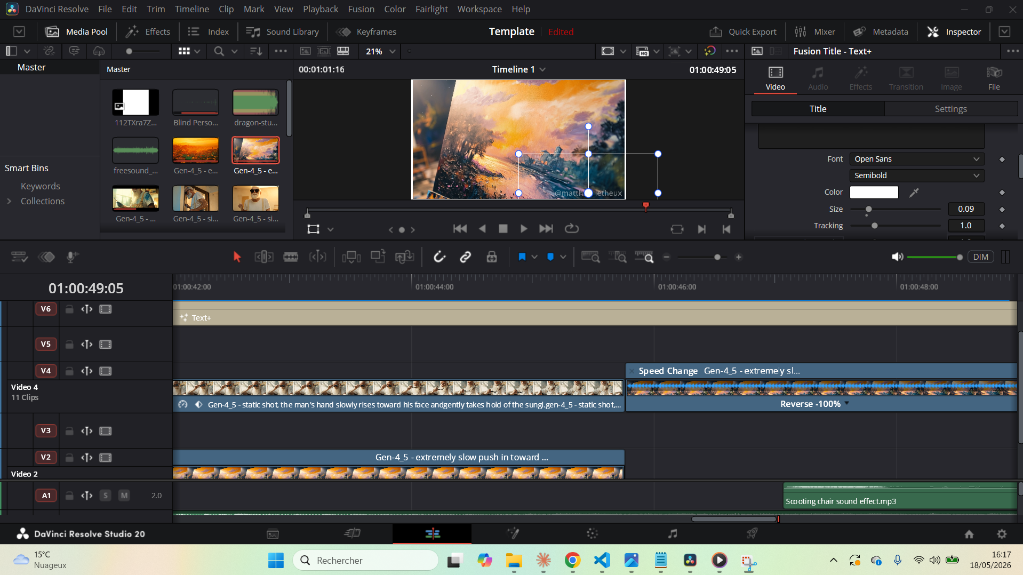This screenshot has width=1023, height=575.
Task: Click the Replace Clip tool icon
Action: 405,257
